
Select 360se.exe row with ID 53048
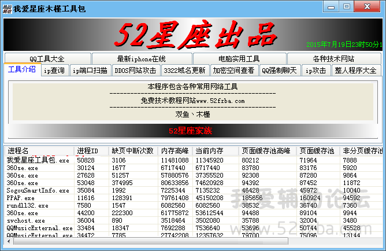click(194, 183)
